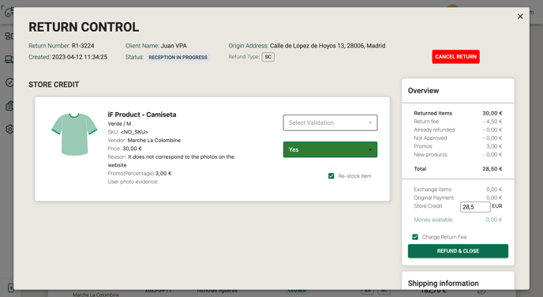Click the Total 28,50 € value
This screenshot has height=297, width=543.
492,169
